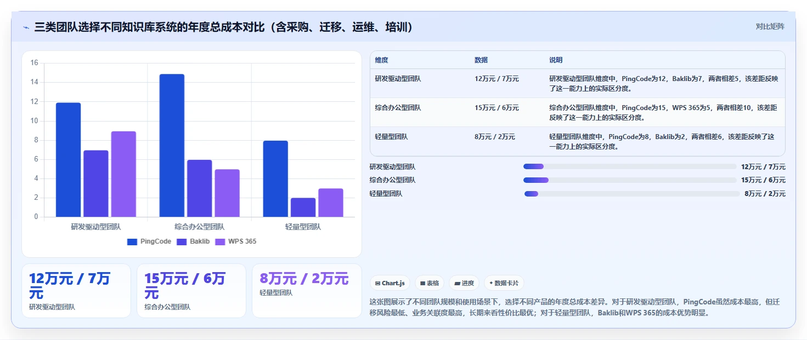807x340 pixels.
Task: Click Baklib bar for 轻量型团队
Action: pos(303,208)
